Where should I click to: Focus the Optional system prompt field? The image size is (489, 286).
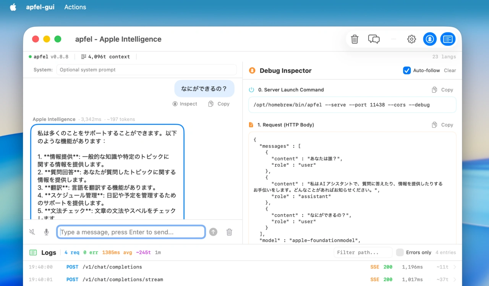146,70
